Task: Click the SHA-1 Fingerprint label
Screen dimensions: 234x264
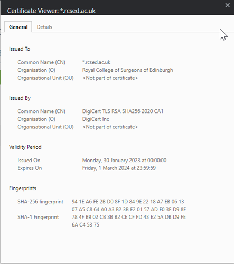Action: pyautogui.click(x=38, y=217)
